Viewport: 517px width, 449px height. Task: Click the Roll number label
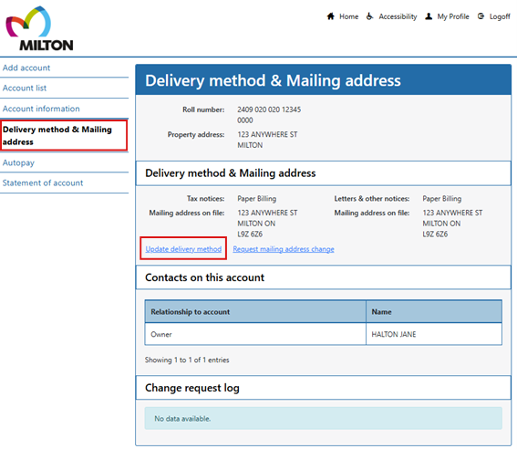point(203,110)
